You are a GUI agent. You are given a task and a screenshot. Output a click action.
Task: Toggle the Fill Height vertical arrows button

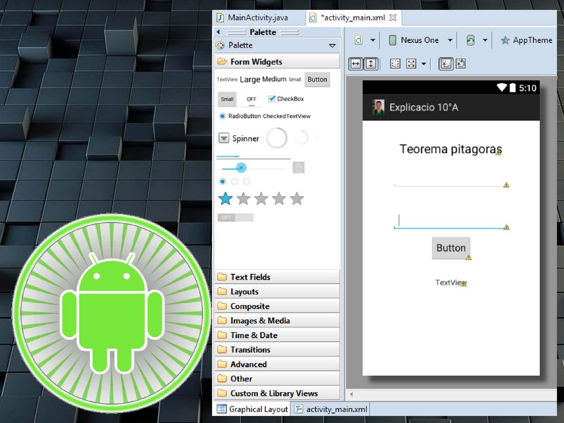click(x=371, y=64)
